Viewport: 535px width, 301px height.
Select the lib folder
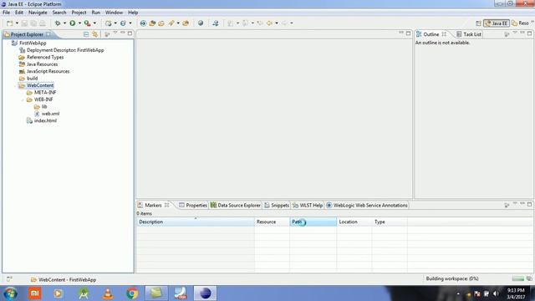(x=44, y=106)
